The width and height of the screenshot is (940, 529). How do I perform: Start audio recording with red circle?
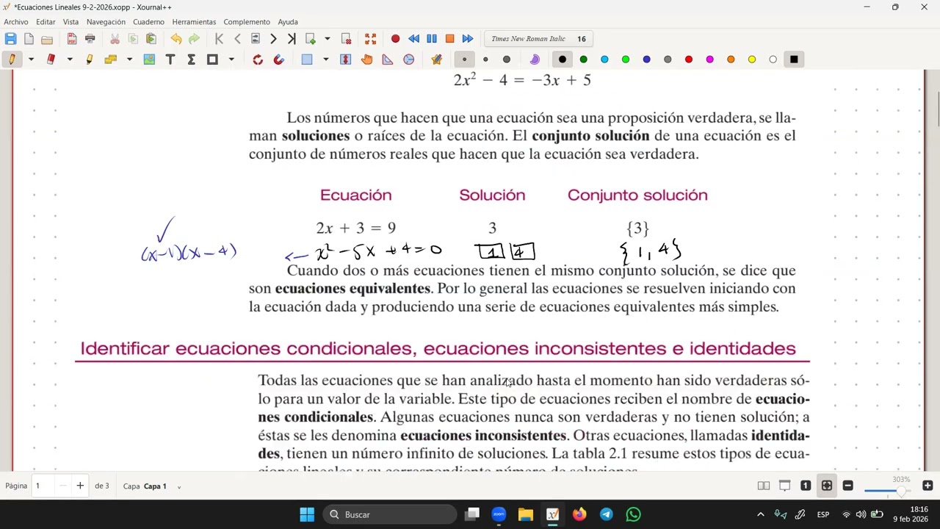tap(395, 39)
